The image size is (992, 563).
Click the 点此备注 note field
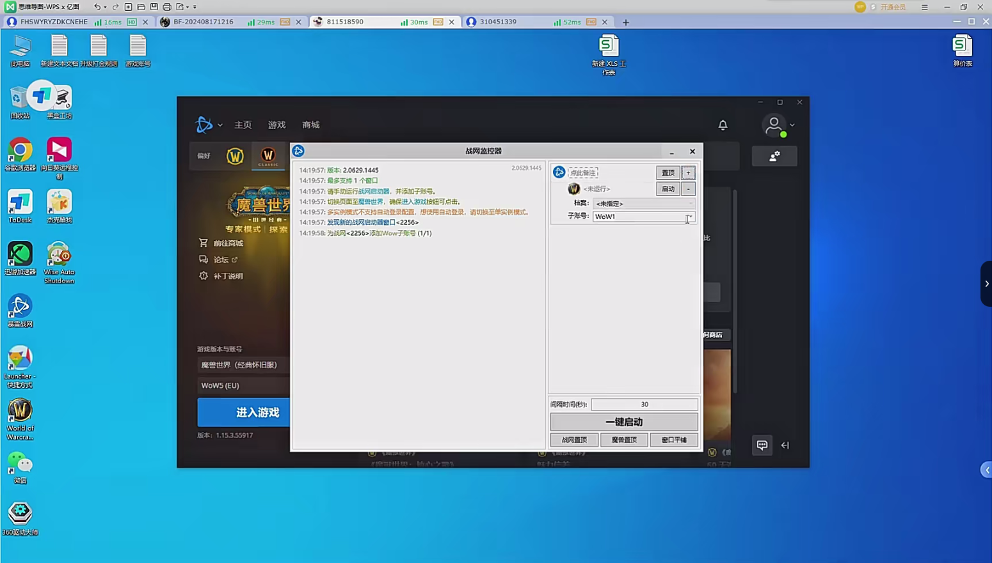583,173
